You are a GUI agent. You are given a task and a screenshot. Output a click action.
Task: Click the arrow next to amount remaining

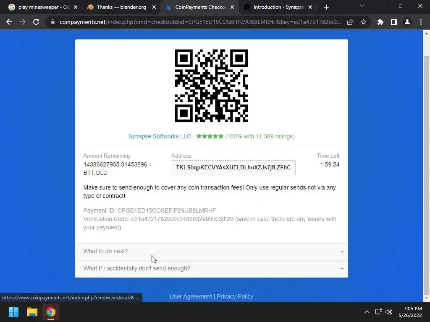(150, 164)
